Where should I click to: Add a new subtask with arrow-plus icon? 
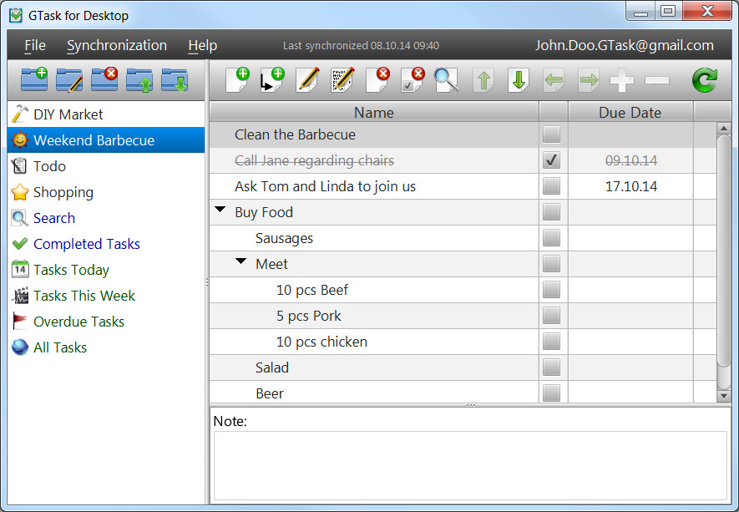(272, 79)
